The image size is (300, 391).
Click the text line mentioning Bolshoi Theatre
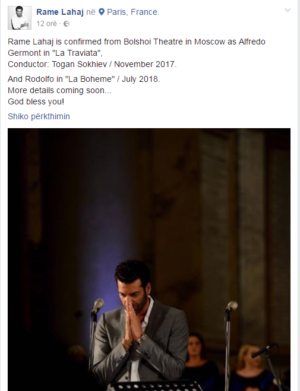(x=137, y=42)
